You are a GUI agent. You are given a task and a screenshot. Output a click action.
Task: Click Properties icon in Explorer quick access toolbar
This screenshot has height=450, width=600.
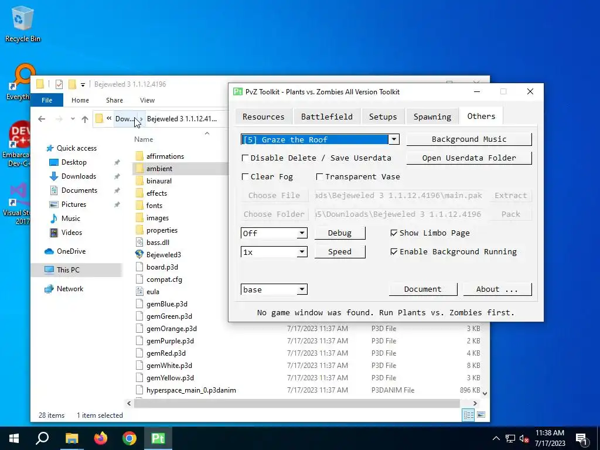coord(59,84)
